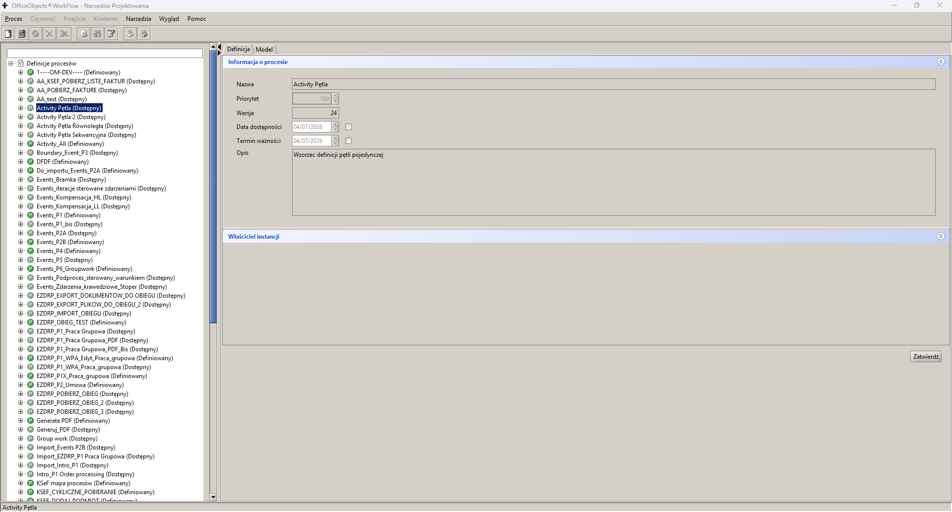Click the tree scrollbar down arrow
Viewport: 952px width, 512px height.
(213, 497)
